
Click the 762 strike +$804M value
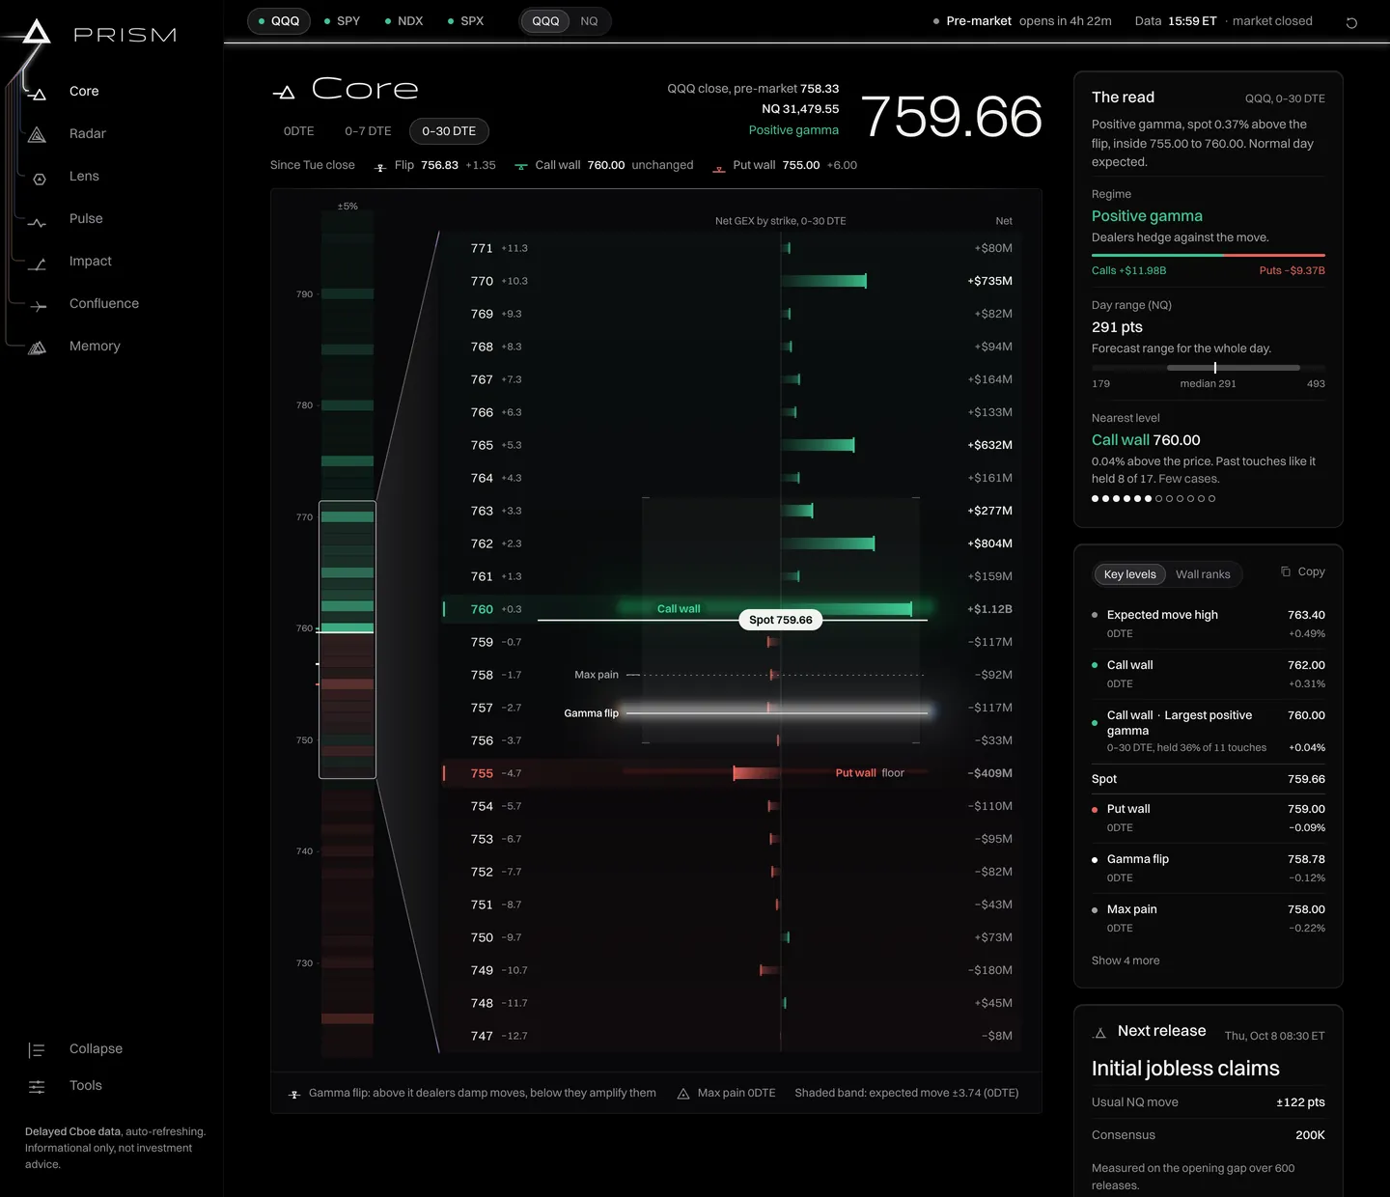[x=990, y=543]
